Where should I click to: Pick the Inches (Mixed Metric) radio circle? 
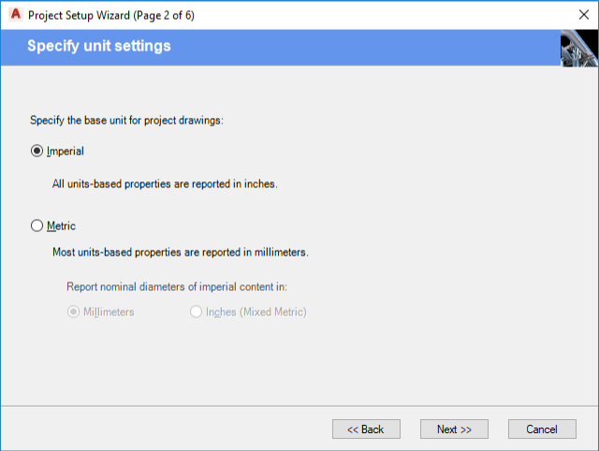(x=196, y=312)
